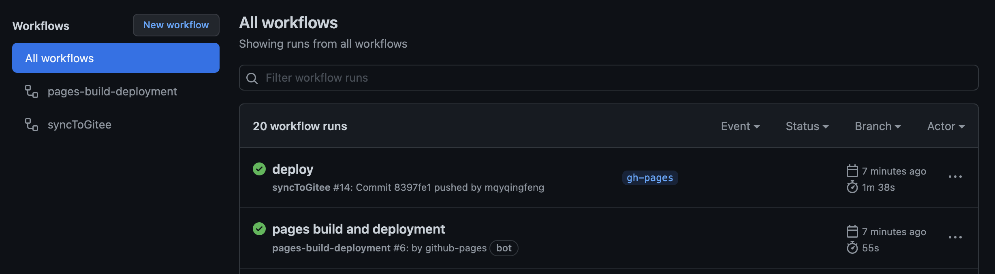Expand the Status filter dropdown

(807, 126)
